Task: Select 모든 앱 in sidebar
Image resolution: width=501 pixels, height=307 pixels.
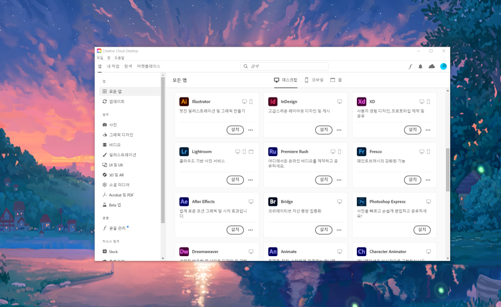Action: tap(130, 91)
